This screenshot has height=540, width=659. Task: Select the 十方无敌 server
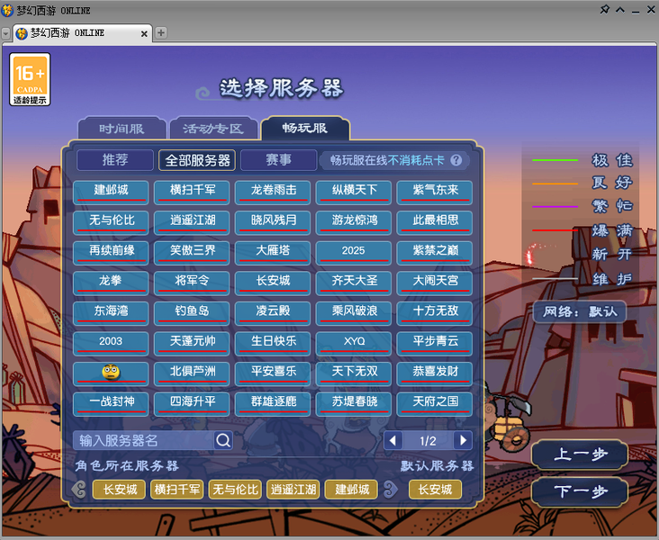coord(435,313)
